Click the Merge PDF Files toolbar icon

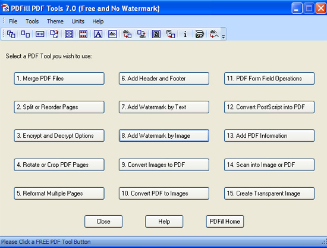11,34
